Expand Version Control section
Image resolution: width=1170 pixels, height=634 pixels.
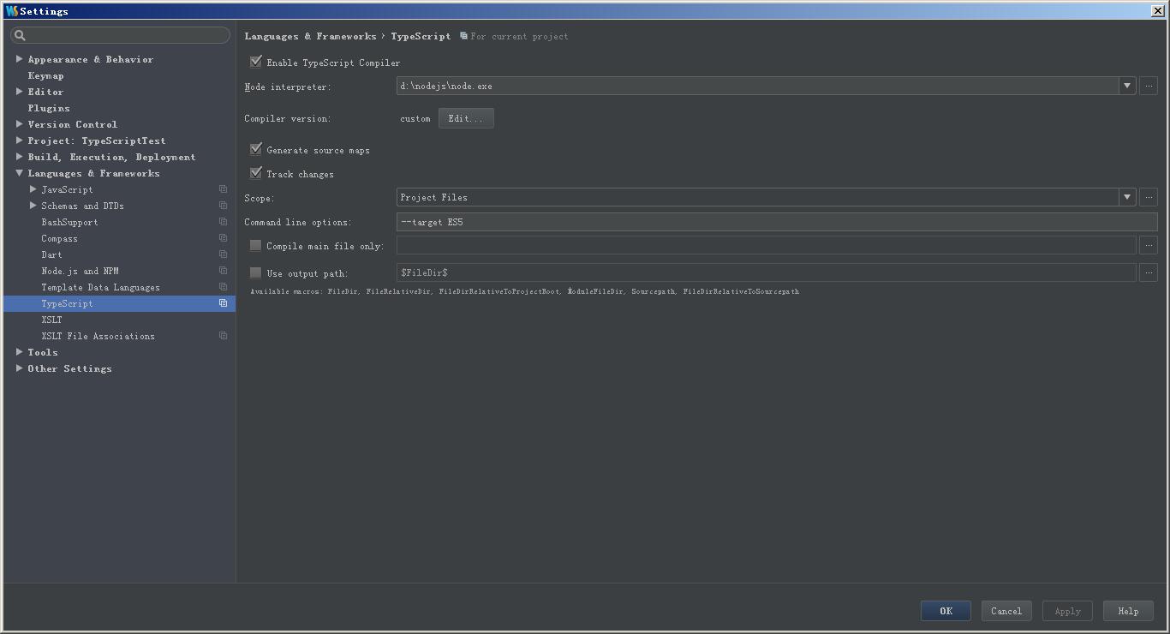click(19, 124)
